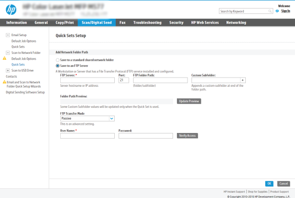Click the HP logo icon
The width and height of the screenshot is (295, 198).
tap(11, 9)
